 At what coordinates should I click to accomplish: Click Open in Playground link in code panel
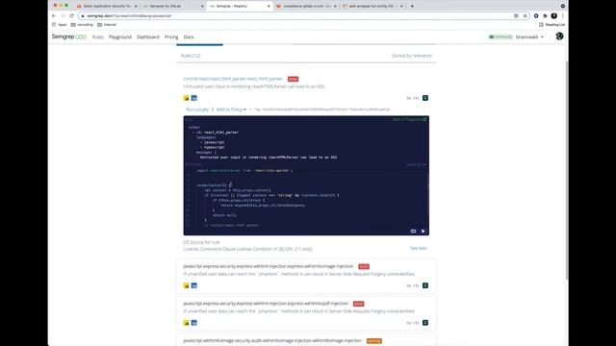tap(410, 119)
